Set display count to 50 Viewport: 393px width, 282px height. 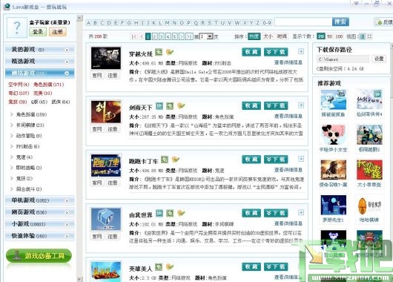pos(330,36)
